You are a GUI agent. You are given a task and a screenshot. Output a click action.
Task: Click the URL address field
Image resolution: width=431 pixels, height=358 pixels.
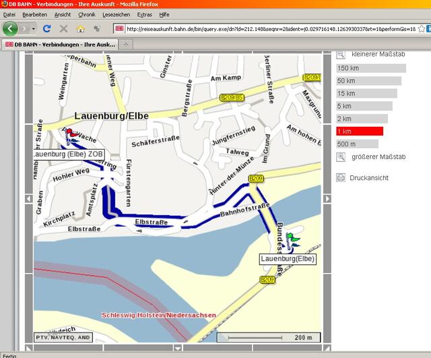coord(271,29)
